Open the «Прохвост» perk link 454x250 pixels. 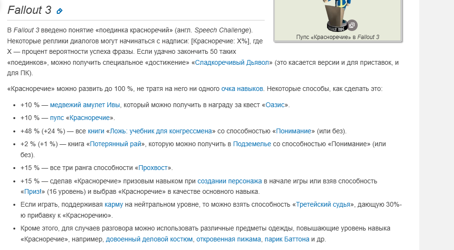click(153, 168)
